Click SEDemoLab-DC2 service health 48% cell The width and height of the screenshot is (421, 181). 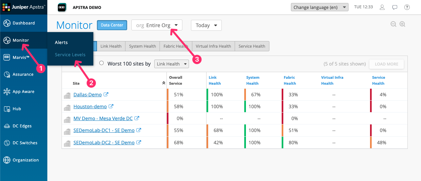click(x=388, y=143)
